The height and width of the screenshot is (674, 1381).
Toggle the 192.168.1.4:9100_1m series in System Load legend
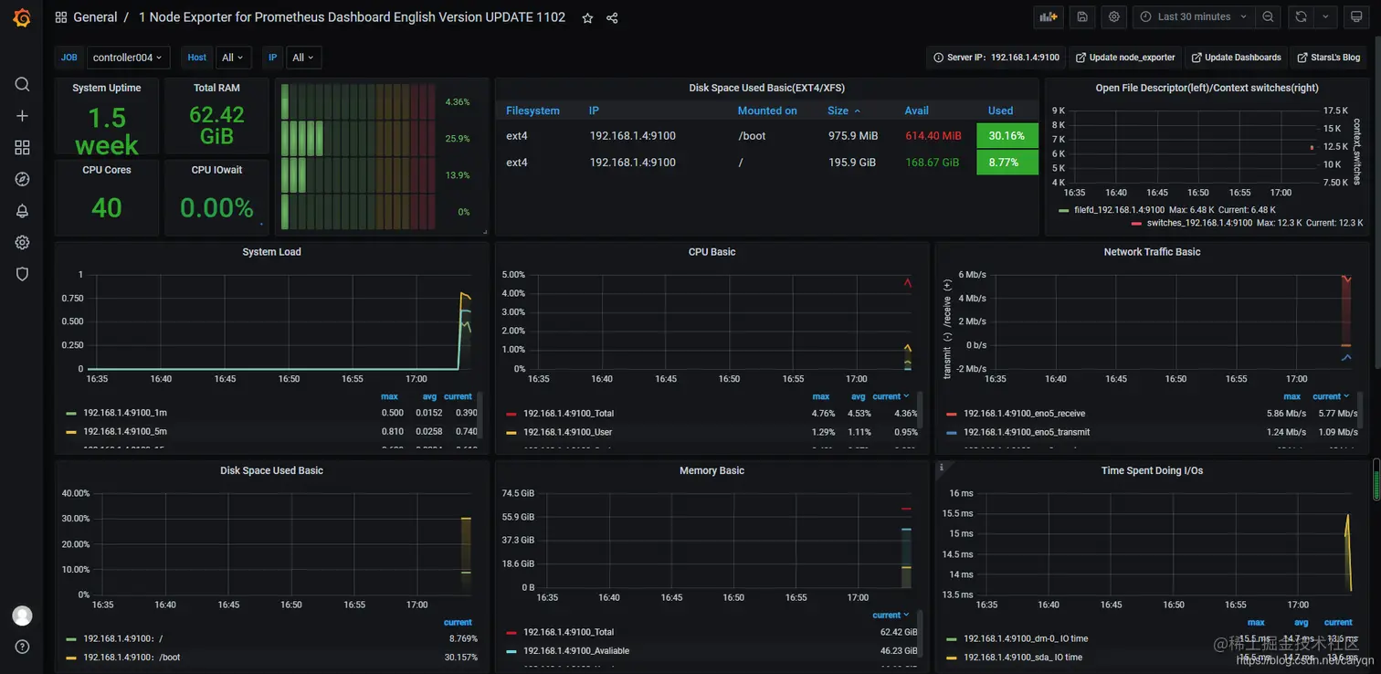(125, 413)
